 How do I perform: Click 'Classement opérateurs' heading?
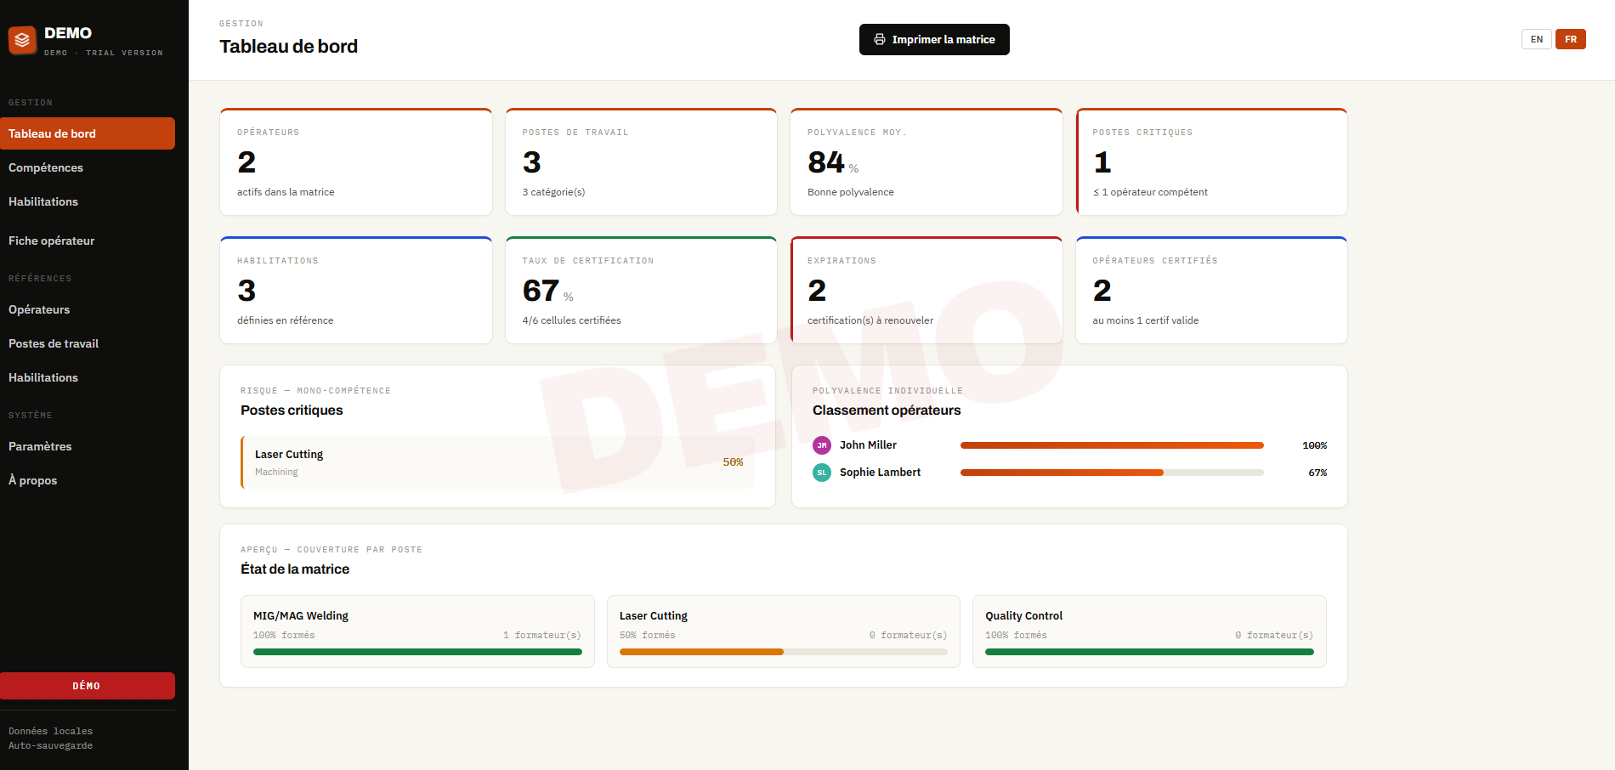[x=887, y=410]
